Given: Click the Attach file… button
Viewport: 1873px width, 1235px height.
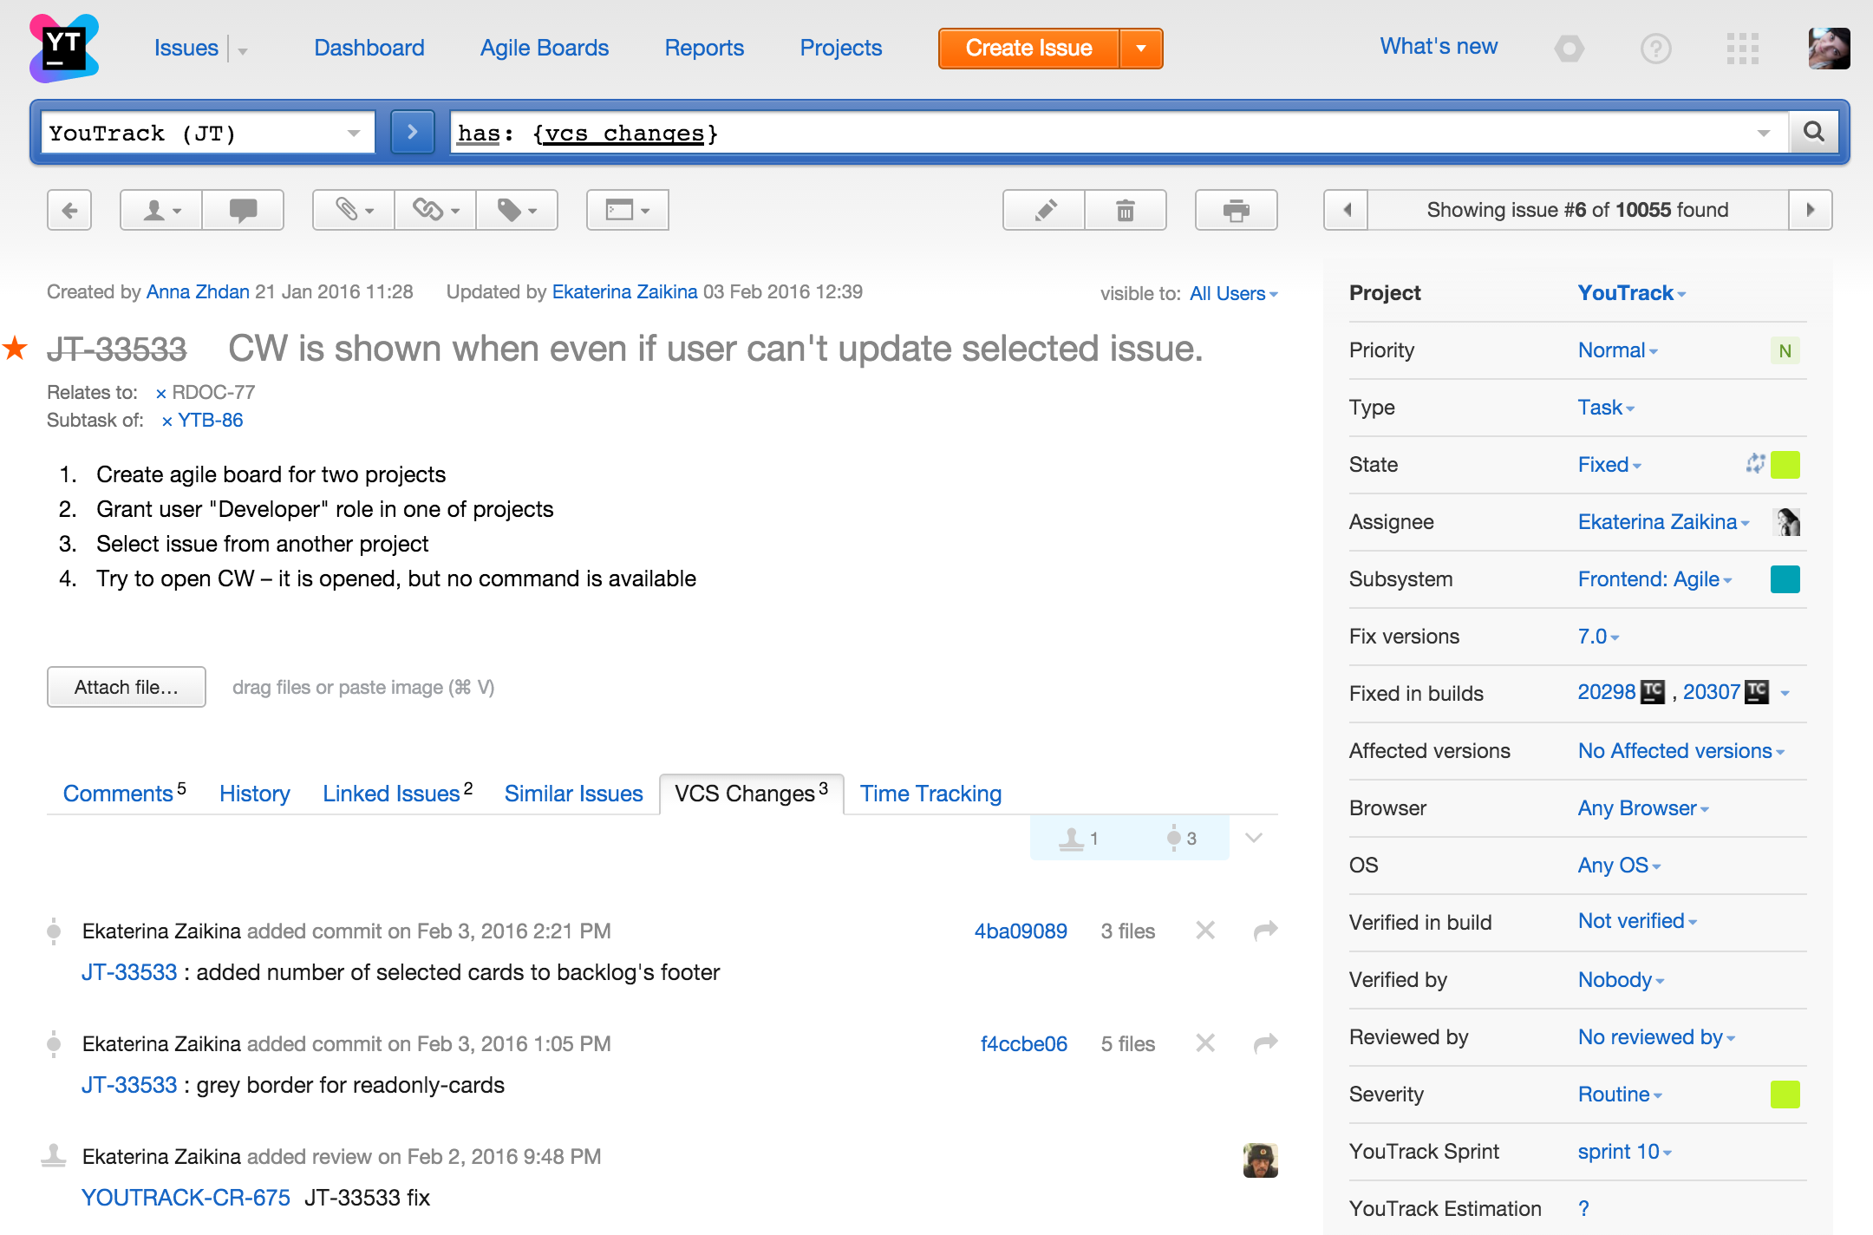Looking at the screenshot, I should click(x=126, y=687).
